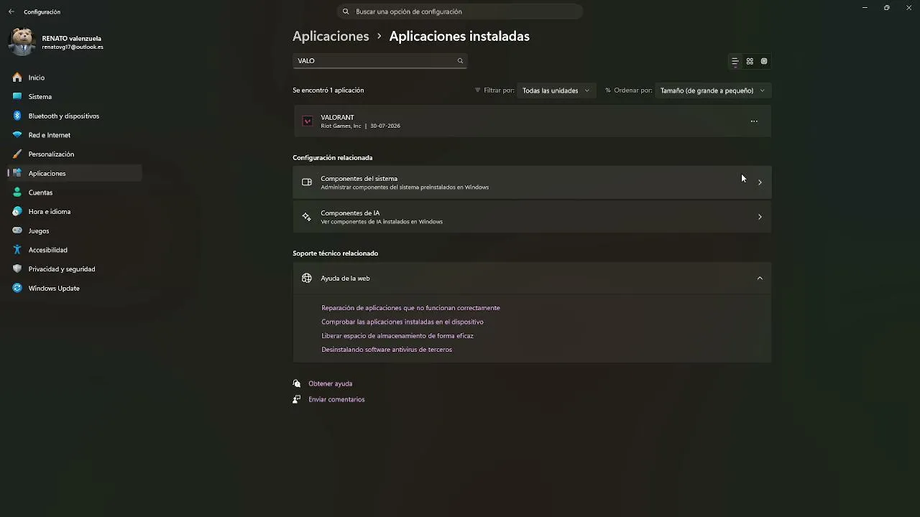Open the Componentes de IA row
Viewport: 920px width, 517px height.
coord(532,217)
